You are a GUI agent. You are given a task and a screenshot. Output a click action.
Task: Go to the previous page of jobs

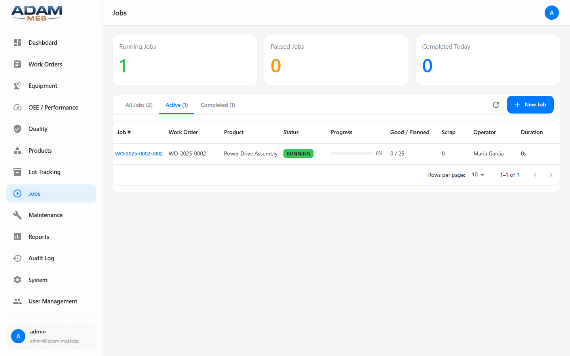[535, 174]
